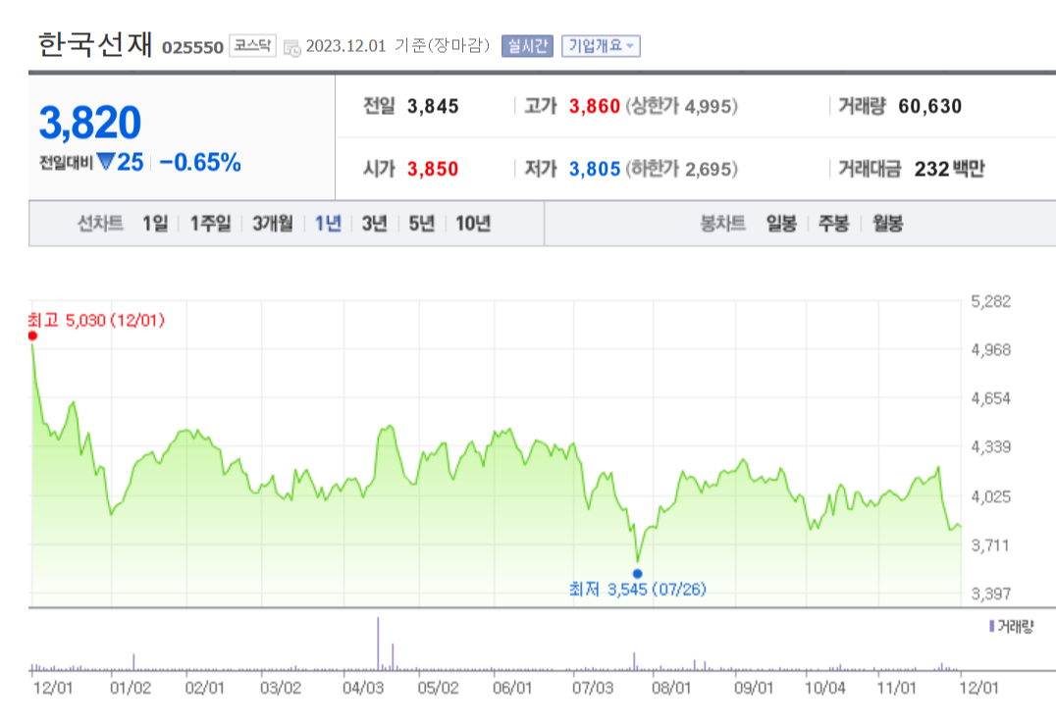Switch to 월봉 candle chart
The image size is (1056, 725).
pos(887,223)
